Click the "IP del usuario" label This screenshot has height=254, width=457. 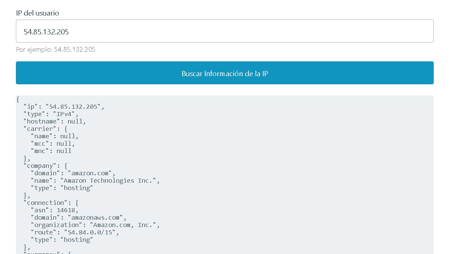(x=37, y=13)
